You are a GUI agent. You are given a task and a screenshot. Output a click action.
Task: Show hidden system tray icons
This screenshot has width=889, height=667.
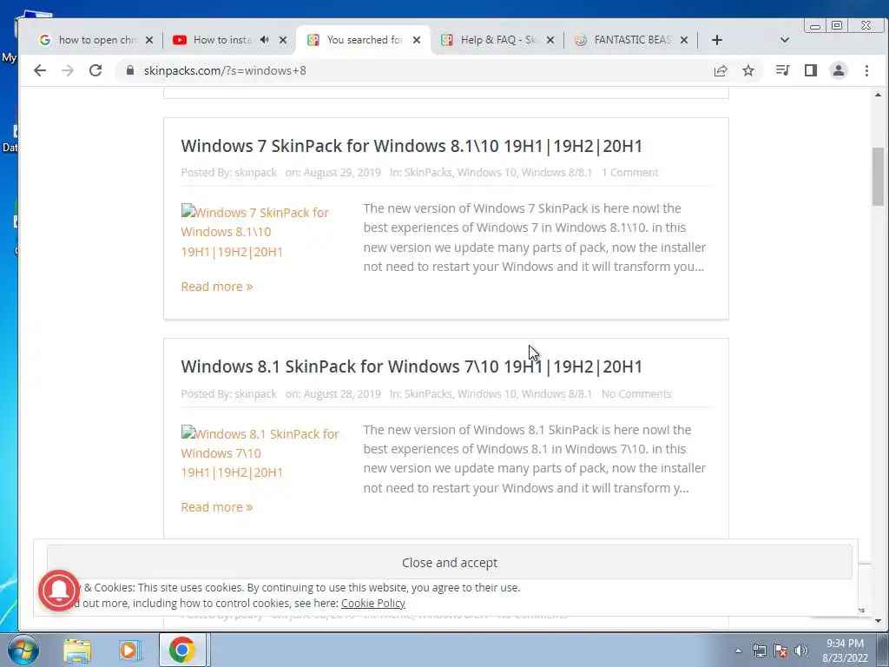[738, 650]
